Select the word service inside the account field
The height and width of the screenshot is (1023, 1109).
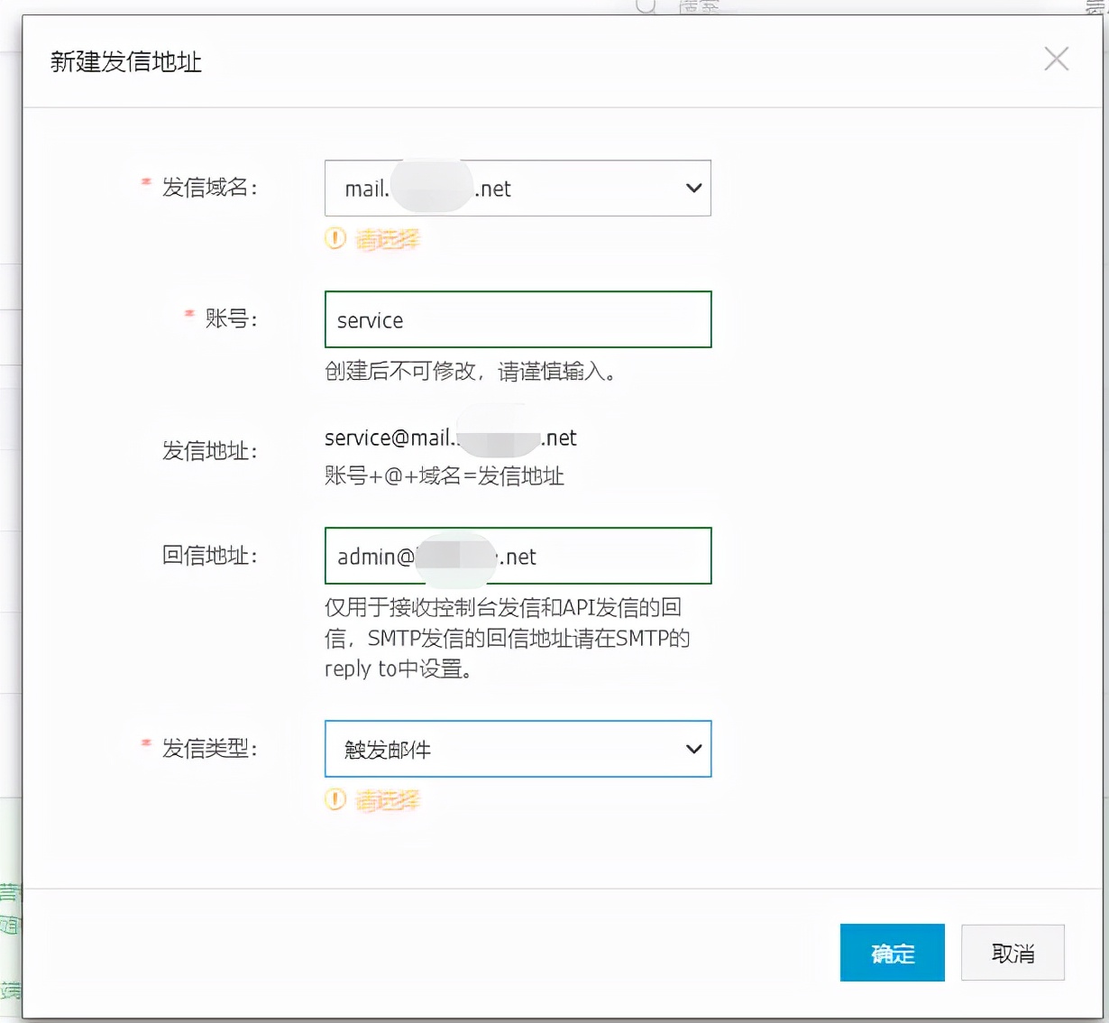(x=369, y=319)
